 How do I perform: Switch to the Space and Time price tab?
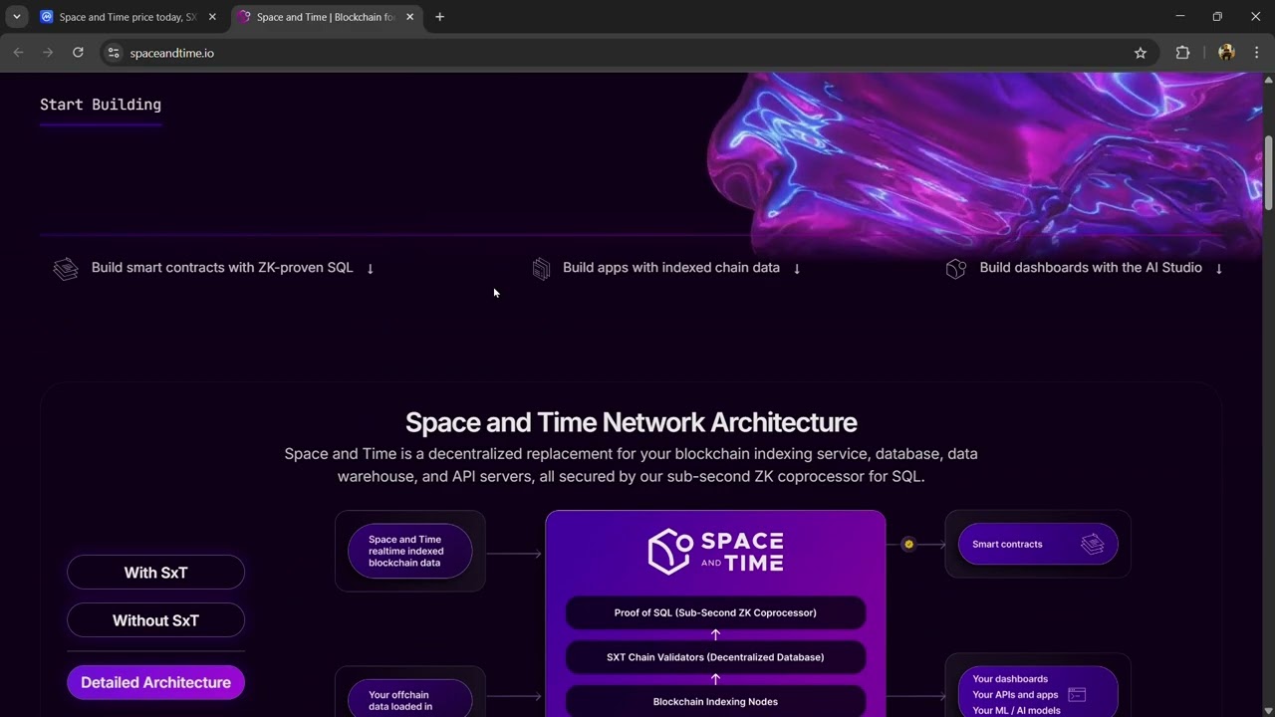(128, 17)
